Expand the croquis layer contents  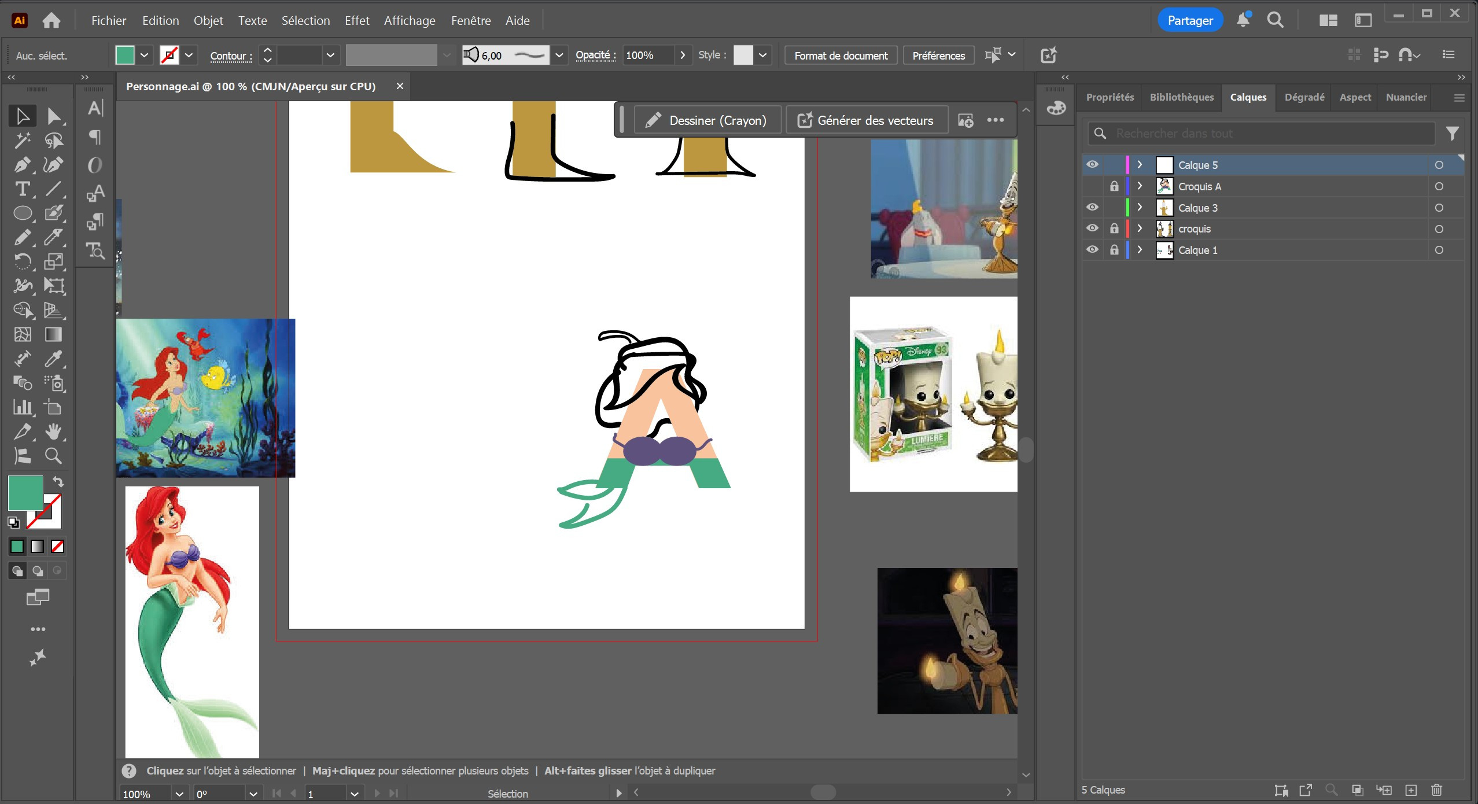coord(1140,229)
